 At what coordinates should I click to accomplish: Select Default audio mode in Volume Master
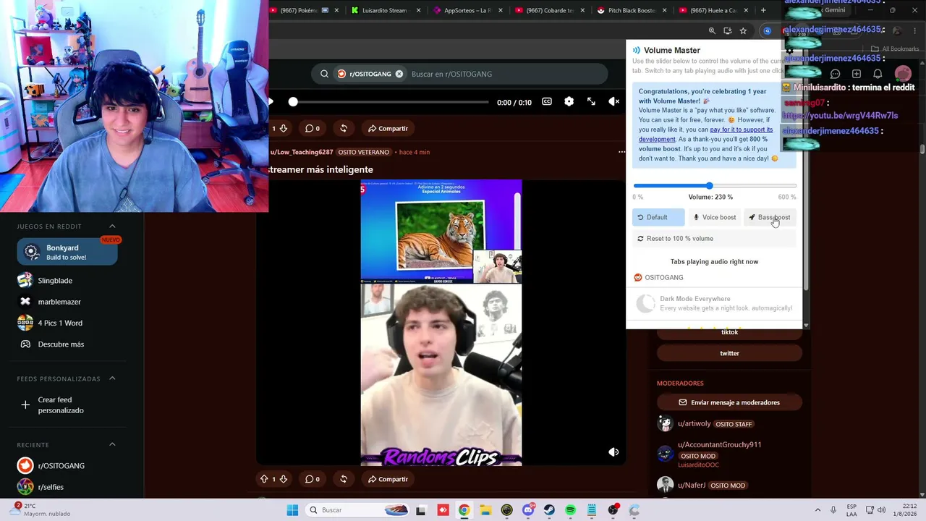[658, 217]
